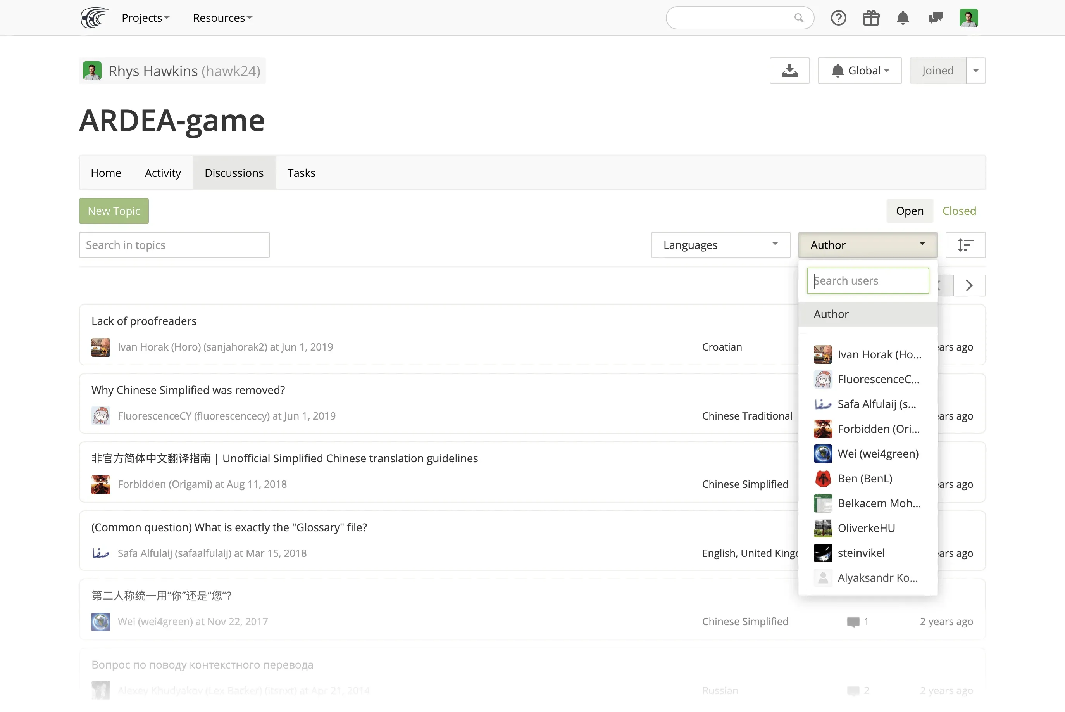Switch to the Tasks tab
This screenshot has height=712, width=1065.
(x=301, y=173)
